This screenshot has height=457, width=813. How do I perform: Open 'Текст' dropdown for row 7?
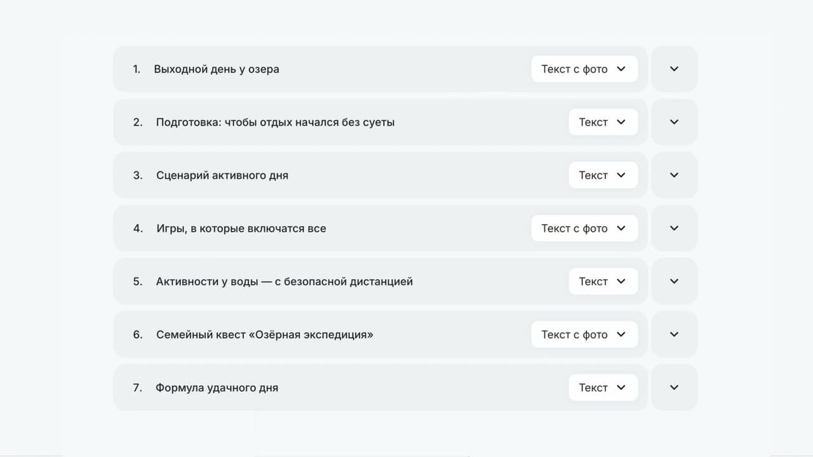[603, 387]
